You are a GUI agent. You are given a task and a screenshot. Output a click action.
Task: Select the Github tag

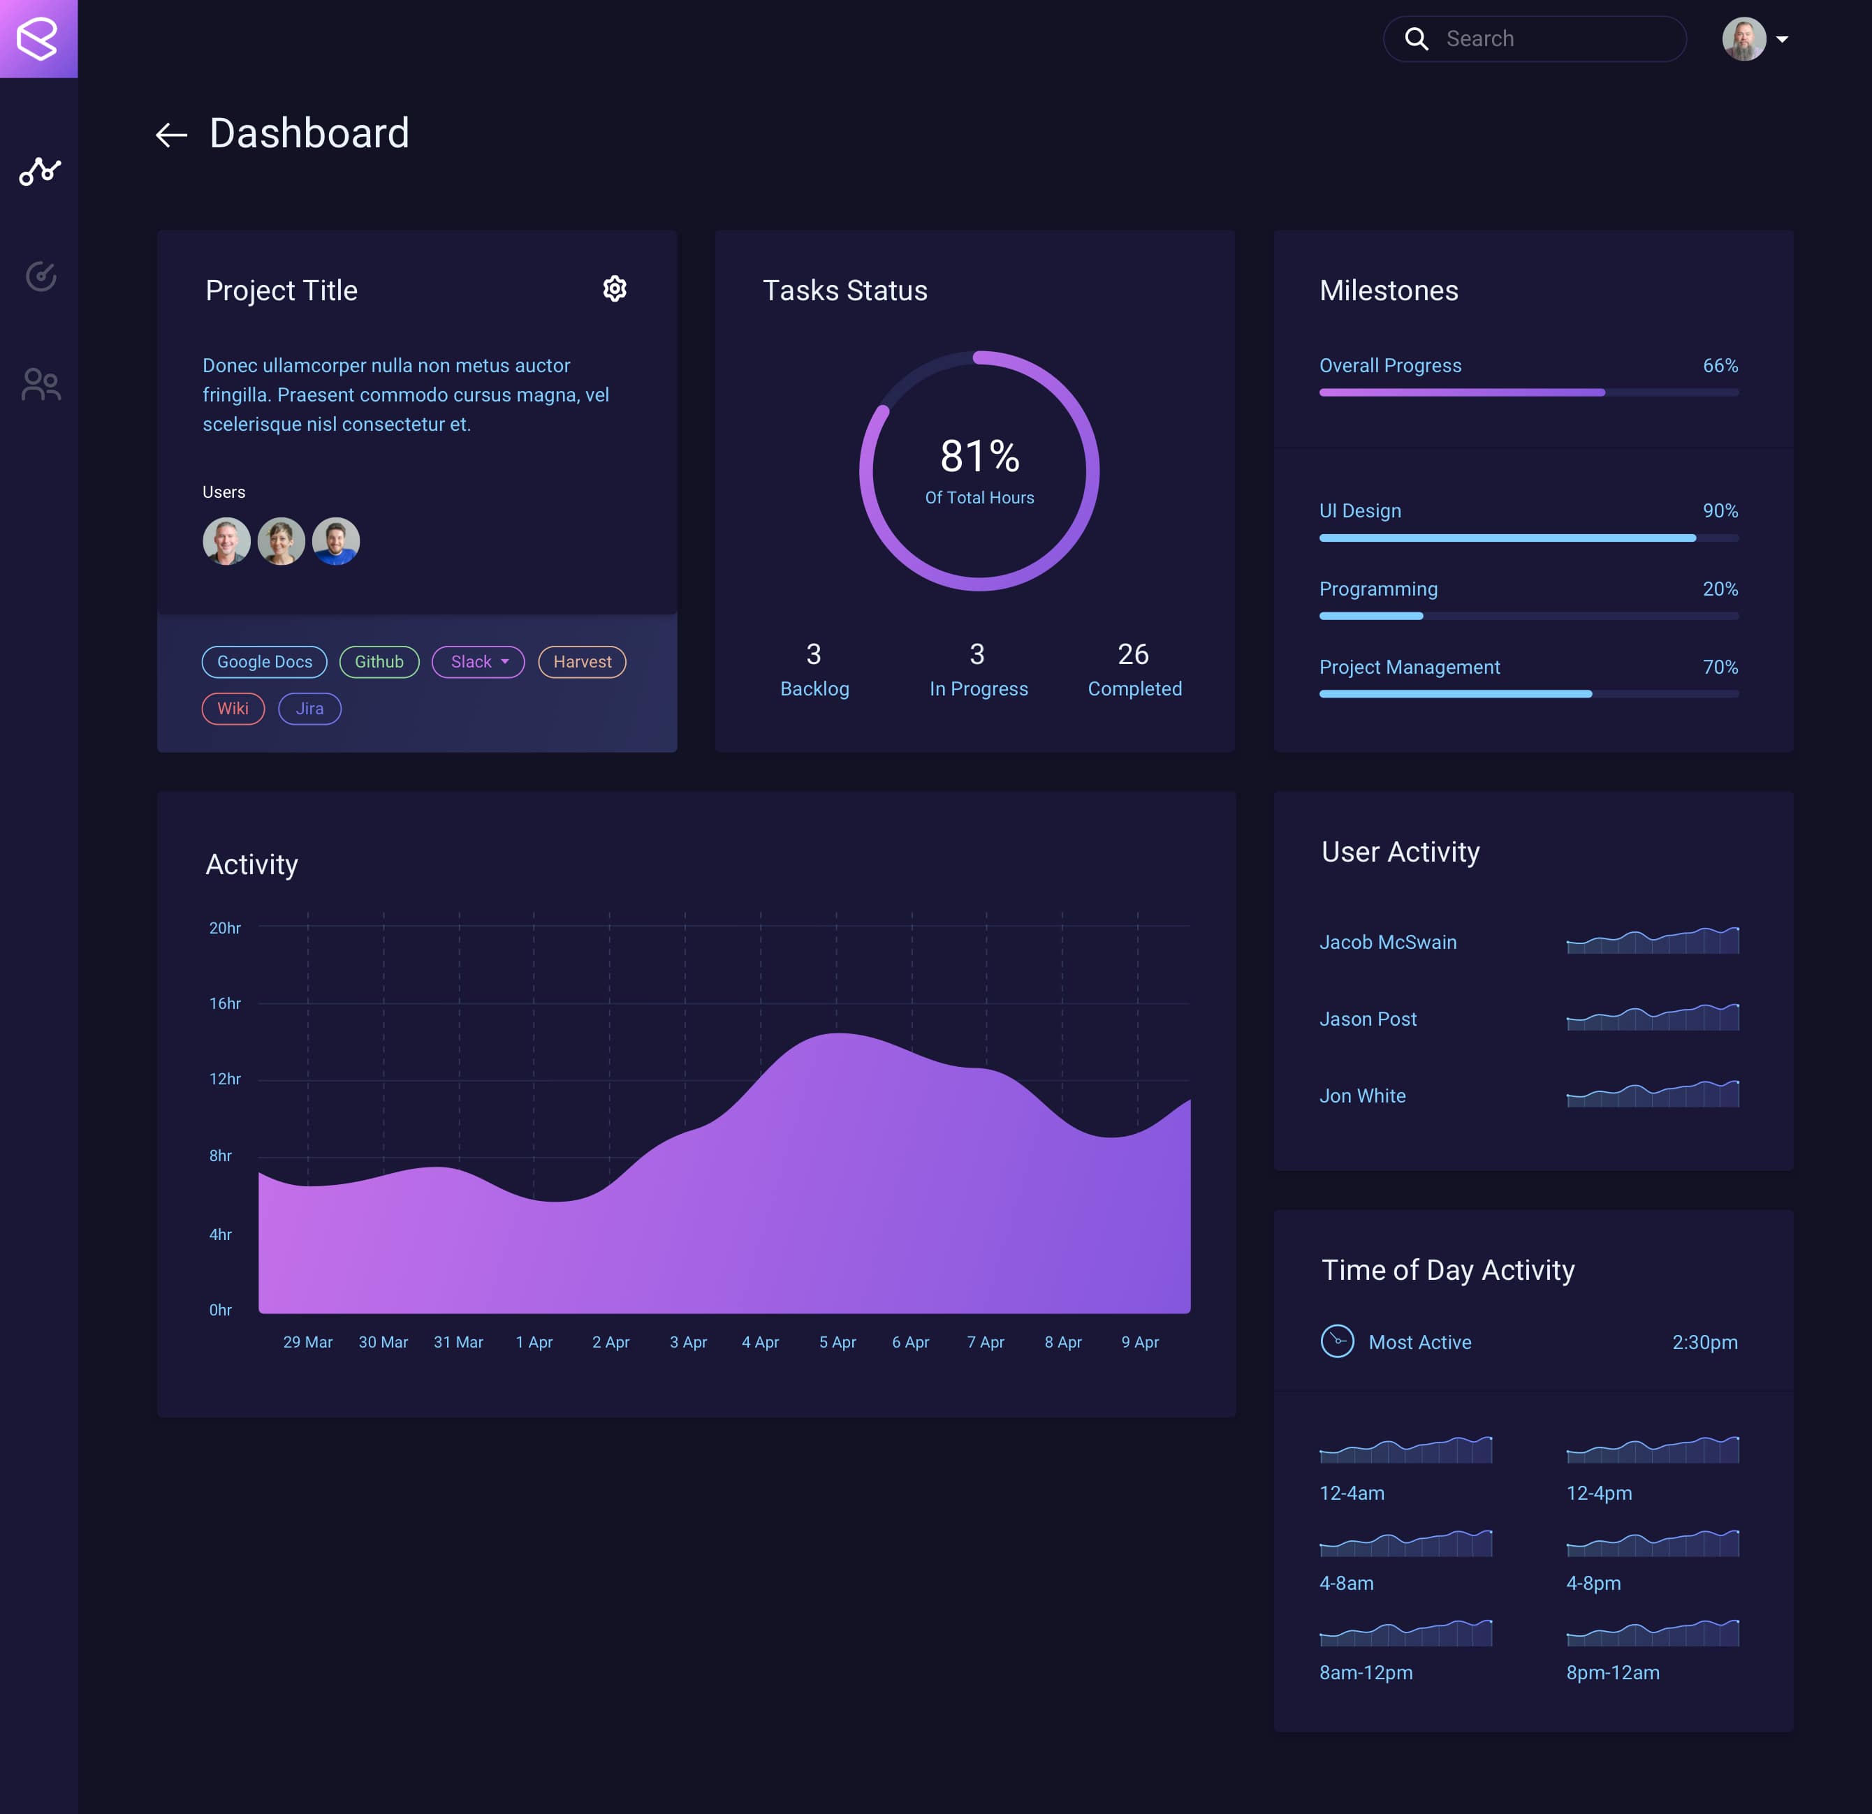[379, 662]
